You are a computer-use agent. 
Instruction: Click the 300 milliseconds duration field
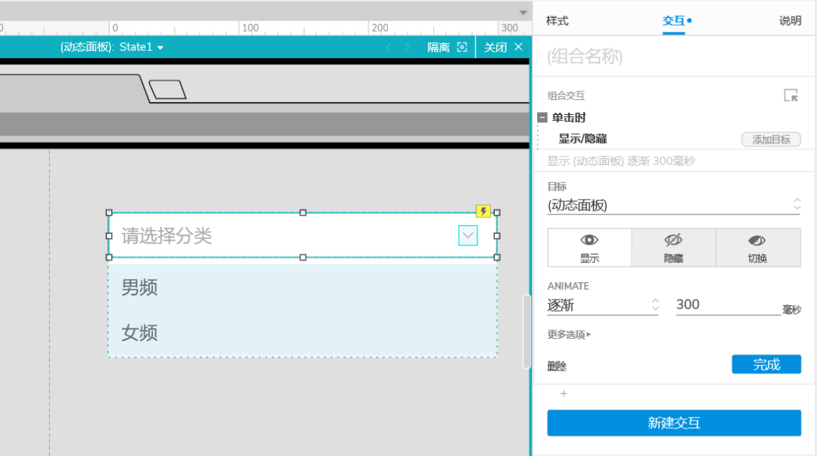tap(728, 305)
